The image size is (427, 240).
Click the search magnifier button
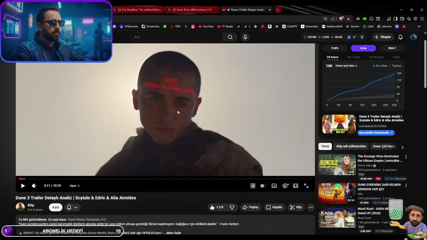[230, 37]
